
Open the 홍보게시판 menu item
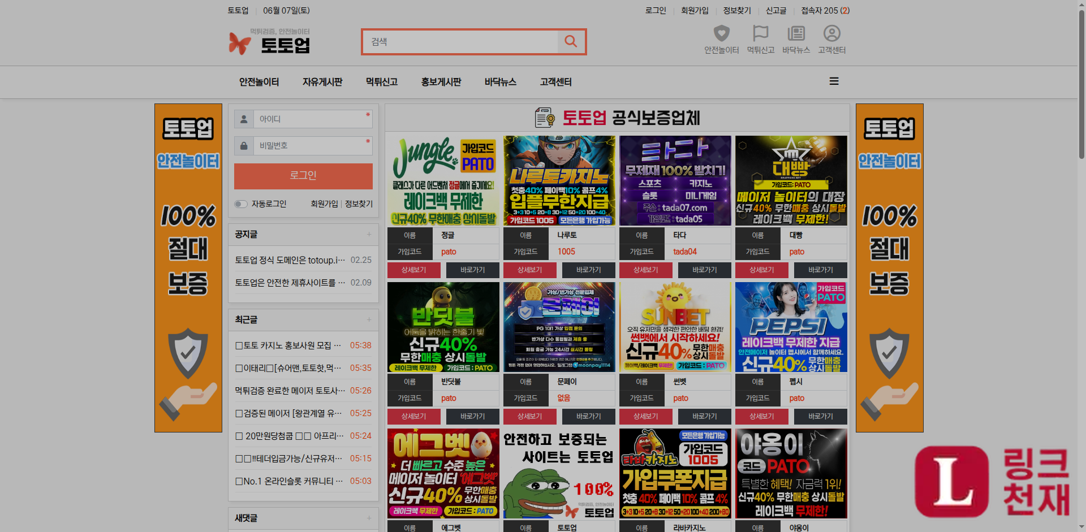point(441,82)
